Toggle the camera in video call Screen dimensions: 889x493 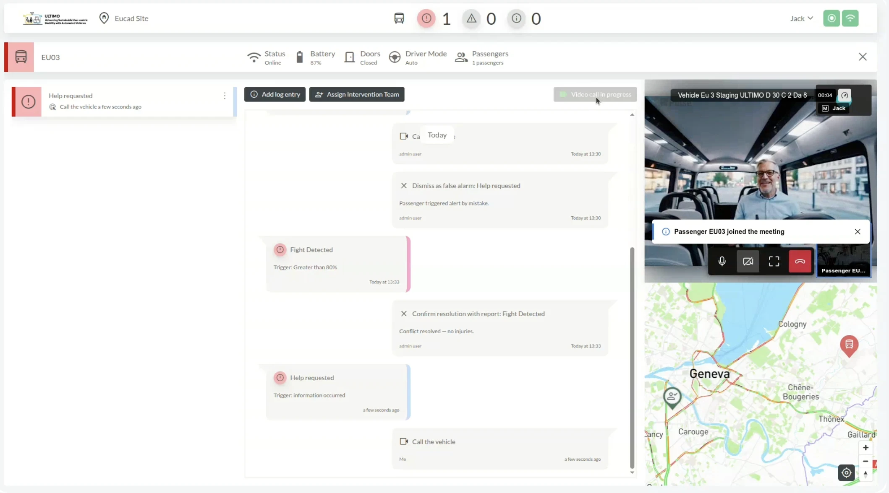[x=748, y=261]
